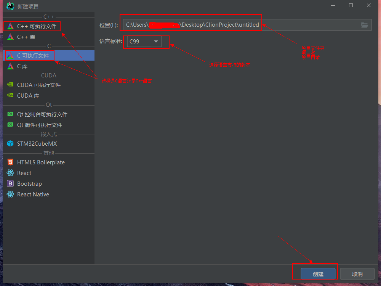Select C 可执行文件 project type

click(49, 55)
